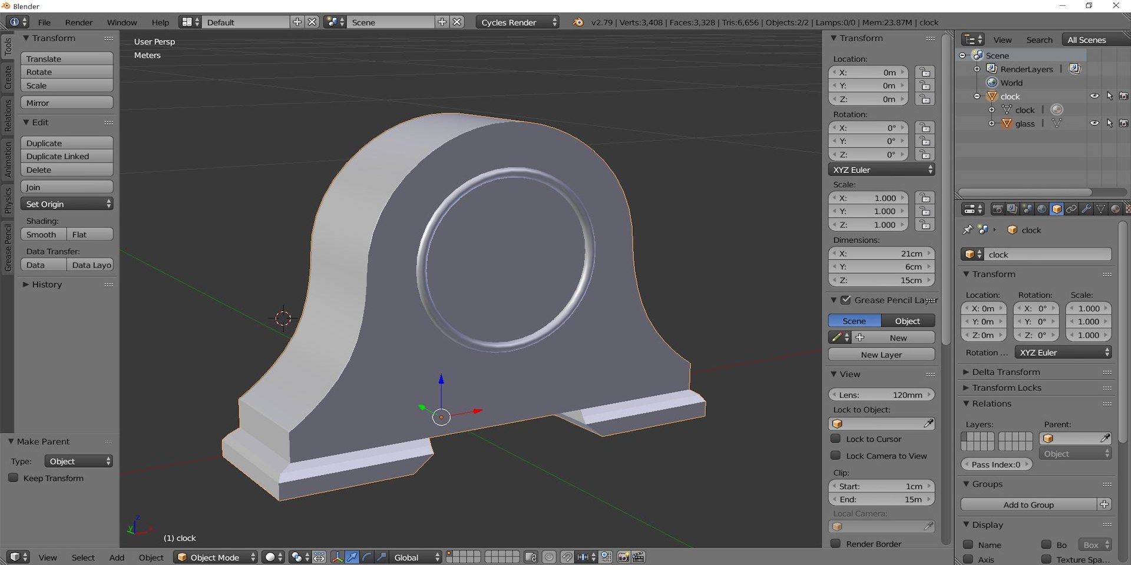
Task: Click the Duplicate Linked button
Action: click(x=67, y=156)
